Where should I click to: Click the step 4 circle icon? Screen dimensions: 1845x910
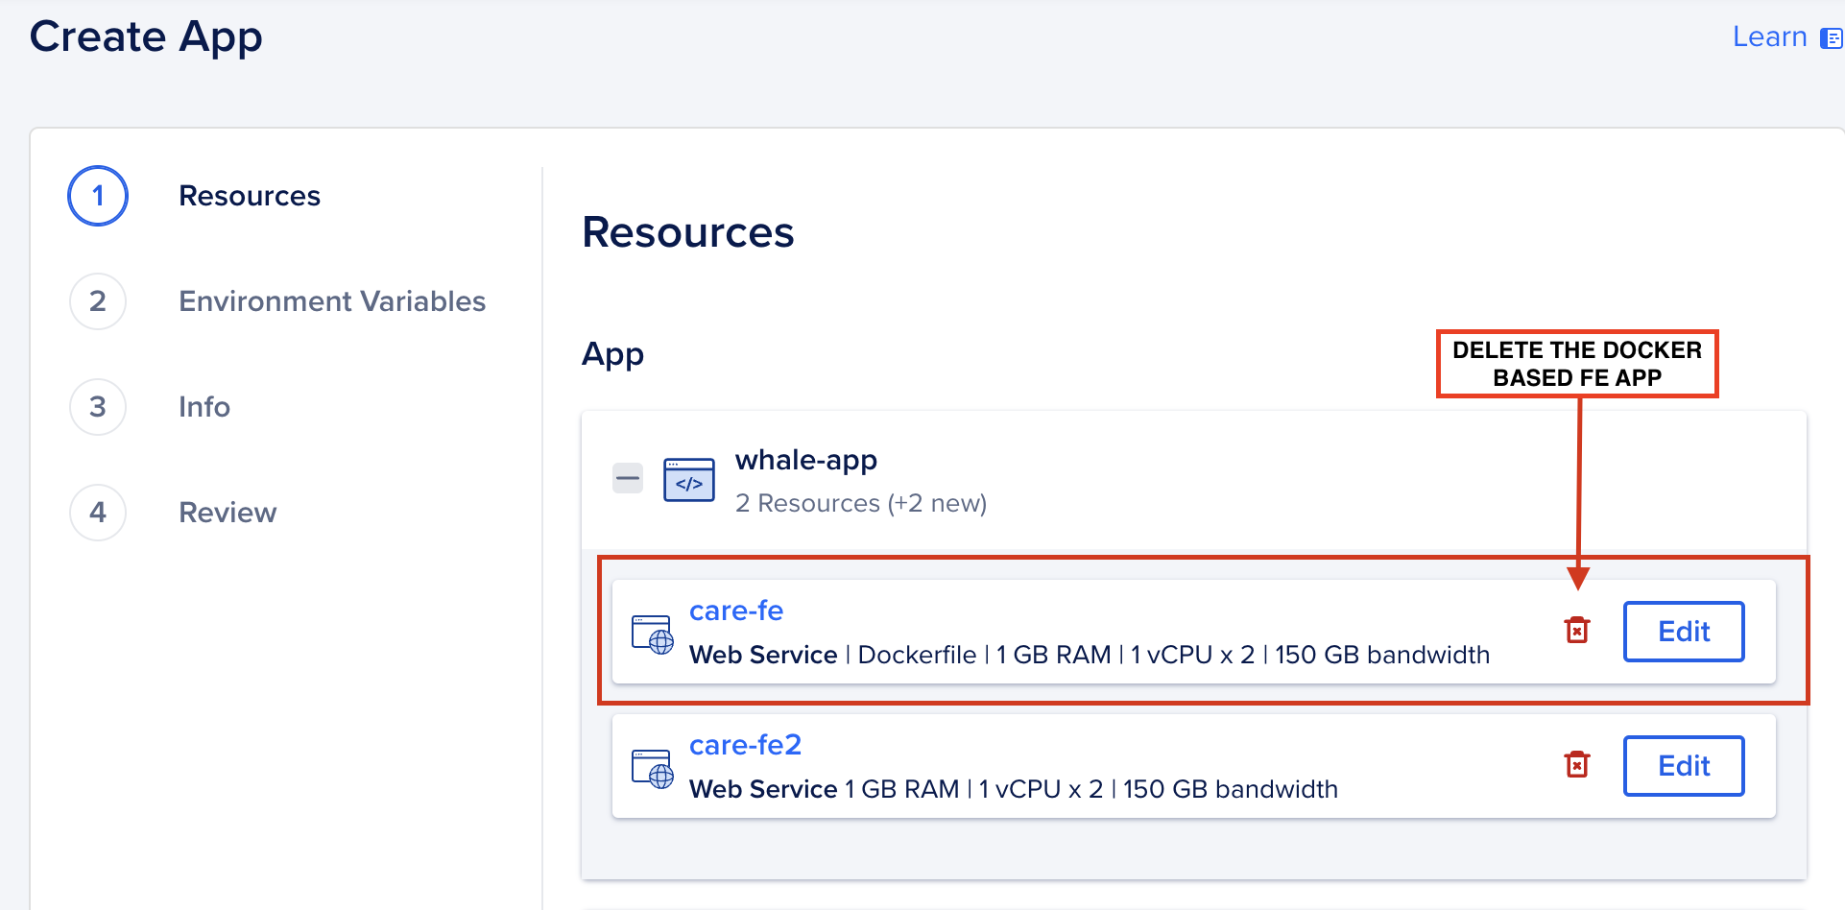pyautogui.click(x=98, y=513)
